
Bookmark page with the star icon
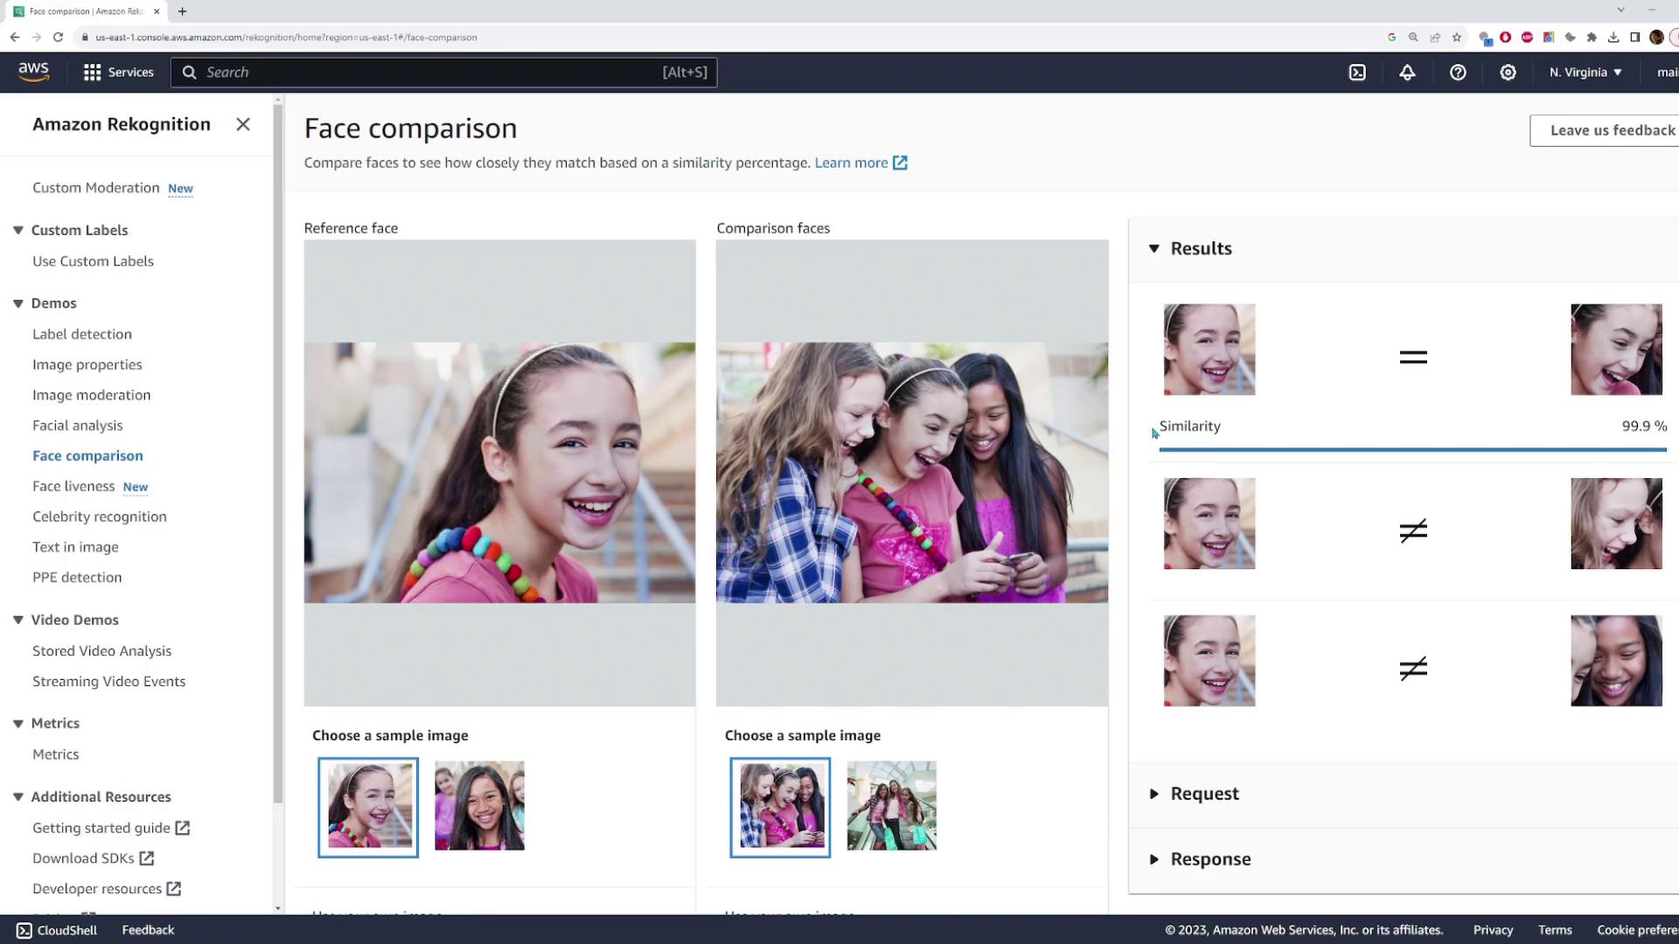[x=1457, y=37]
